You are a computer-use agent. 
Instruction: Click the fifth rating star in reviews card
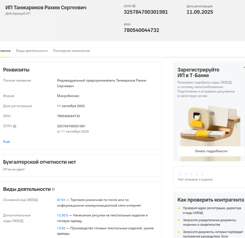(202, 174)
